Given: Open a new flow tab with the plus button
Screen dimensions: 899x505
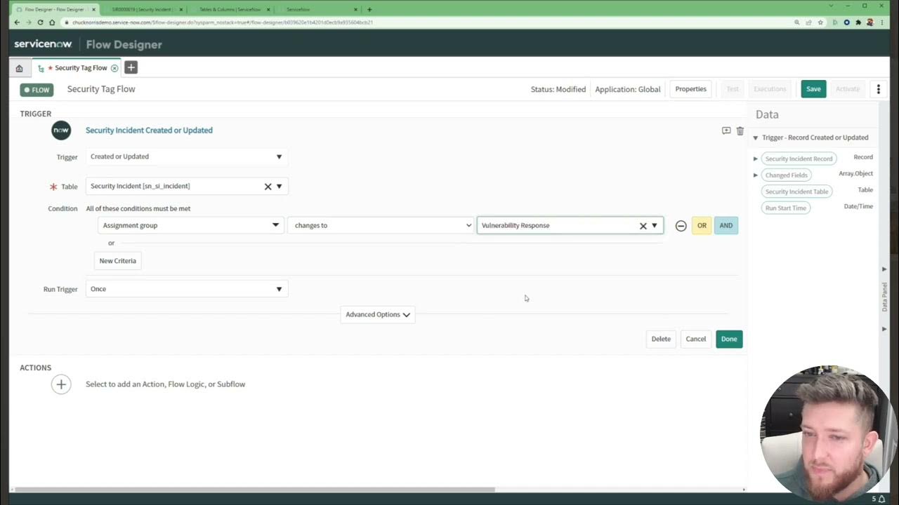Looking at the screenshot, I should click(131, 67).
